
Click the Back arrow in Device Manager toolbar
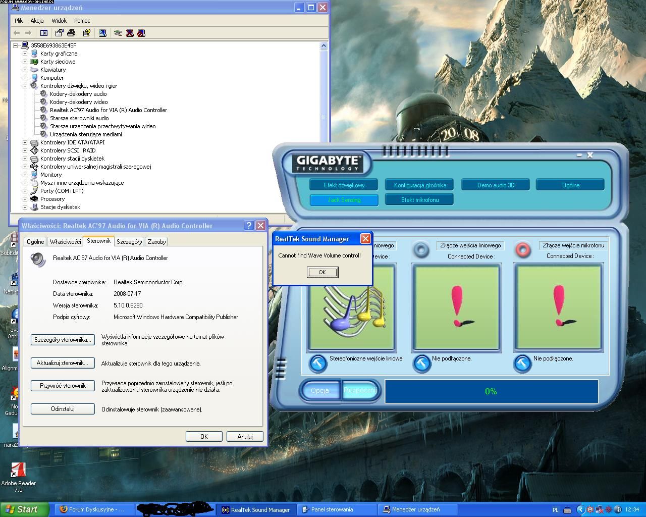[x=17, y=33]
